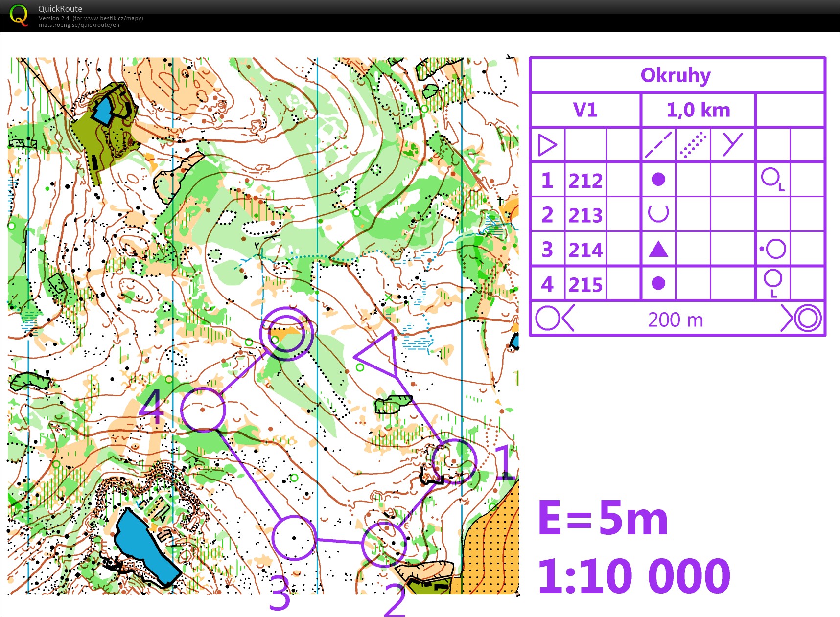840x617 pixels.
Task: Select control circle 4 on the map
Action: pos(203,410)
